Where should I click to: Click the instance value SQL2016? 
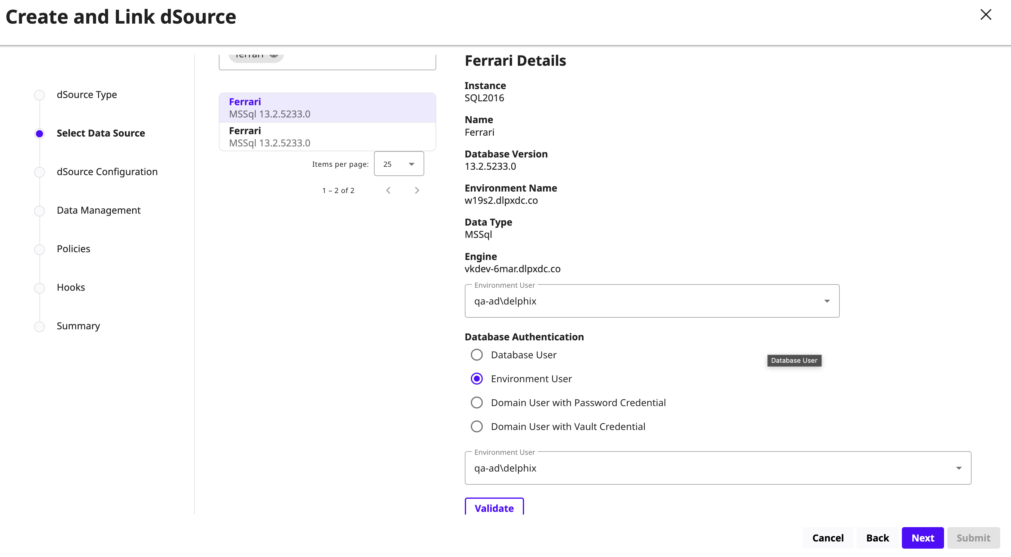(x=484, y=98)
